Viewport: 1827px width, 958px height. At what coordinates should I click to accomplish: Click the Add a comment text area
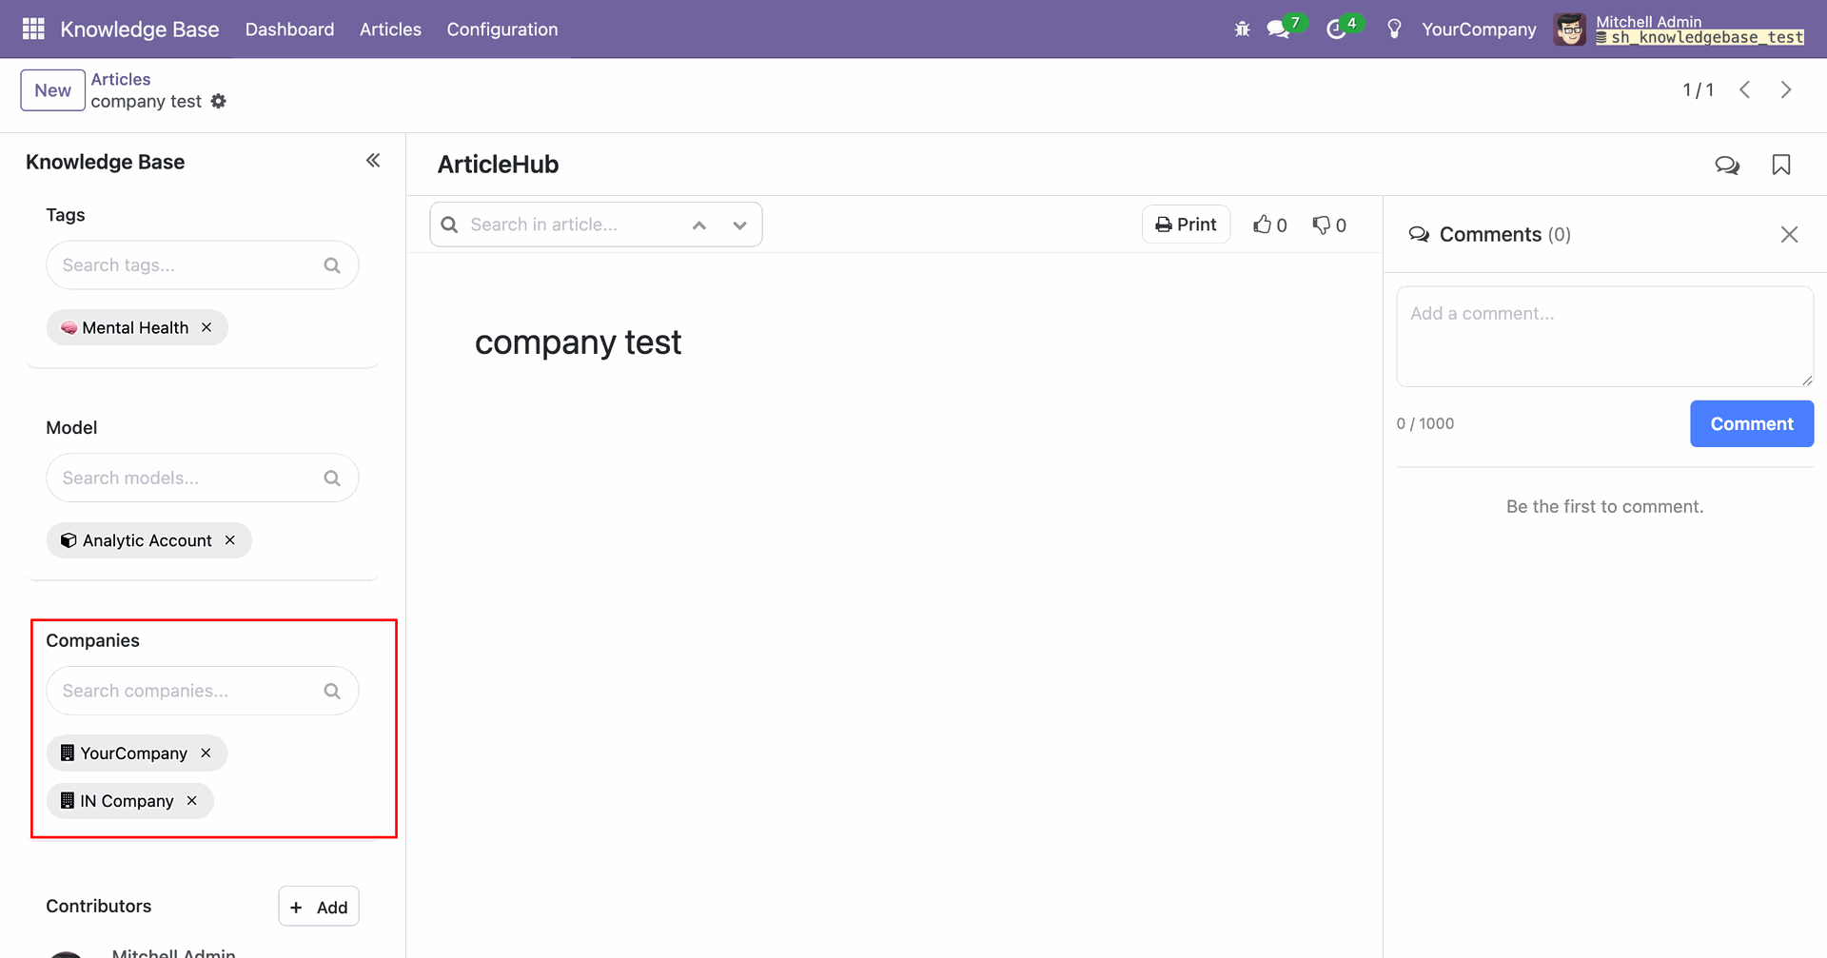tap(1603, 336)
